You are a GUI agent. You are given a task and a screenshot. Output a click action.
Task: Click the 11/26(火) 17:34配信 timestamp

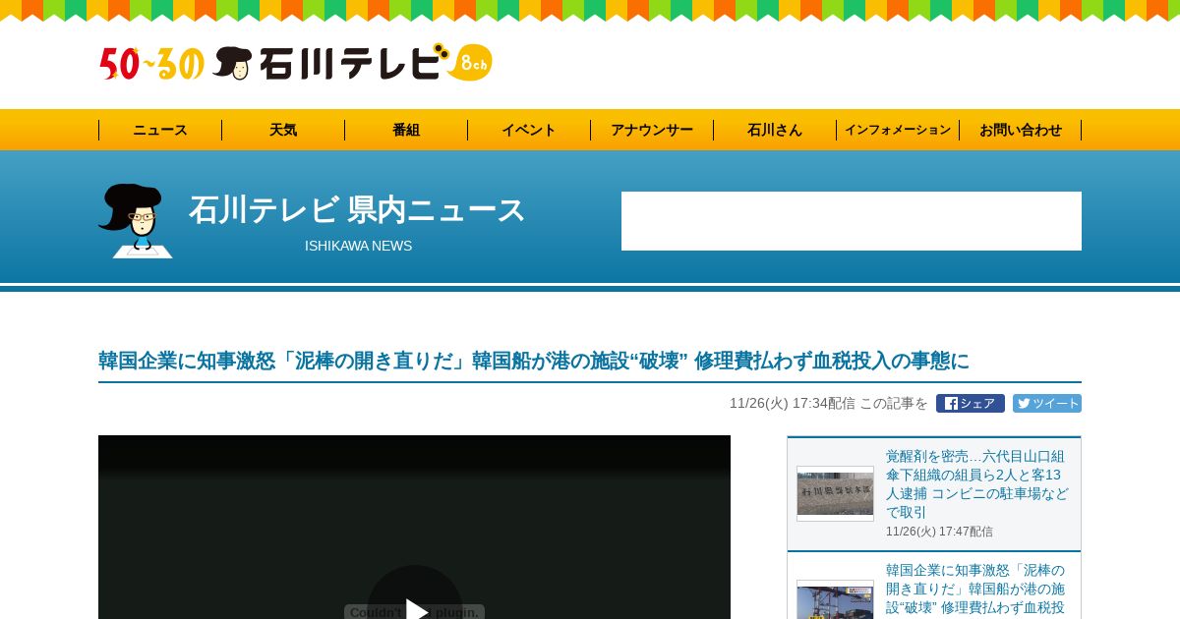793,403
